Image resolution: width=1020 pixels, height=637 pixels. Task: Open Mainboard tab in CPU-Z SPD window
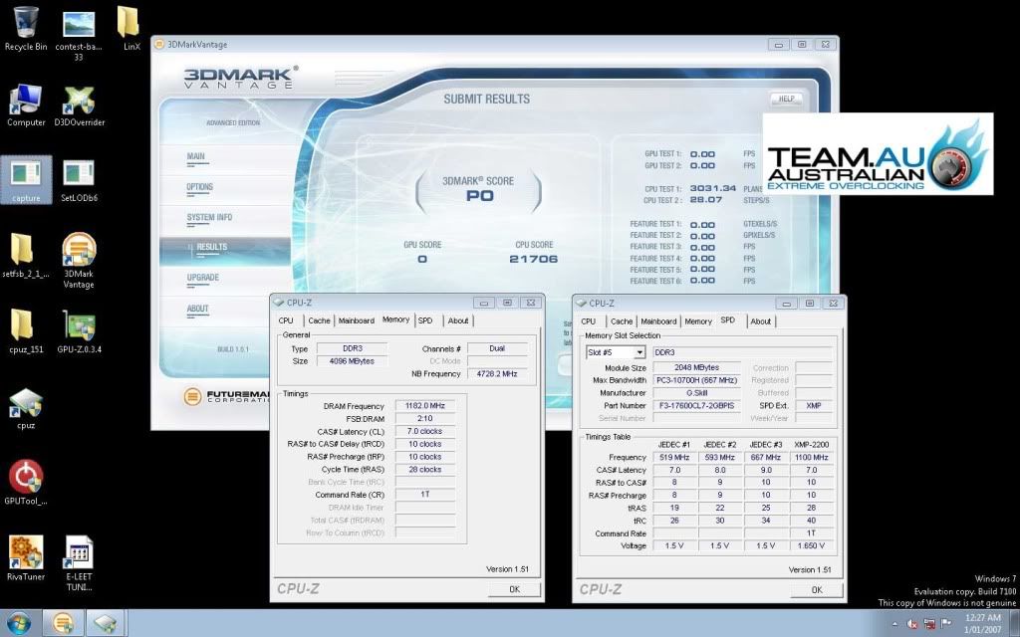coord(658,321)
